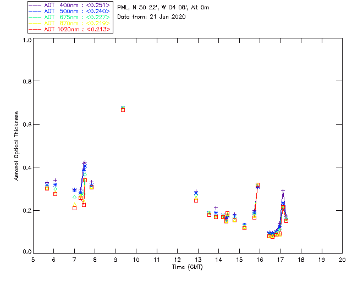This screenshot has height=281, width=352.
Task: Click the yellow triangle marker at hour 7
Action: pyautogui.click(x=75, y=204)
